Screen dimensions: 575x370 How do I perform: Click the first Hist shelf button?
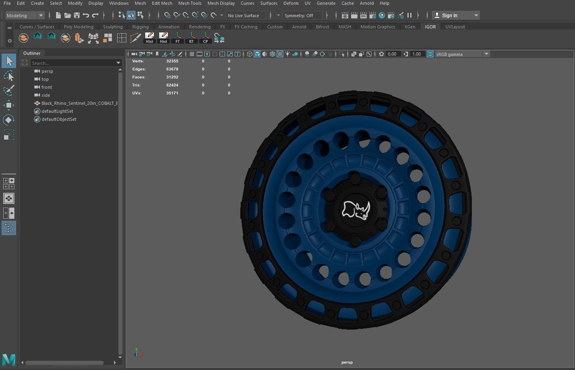click(x=150, y=38)
